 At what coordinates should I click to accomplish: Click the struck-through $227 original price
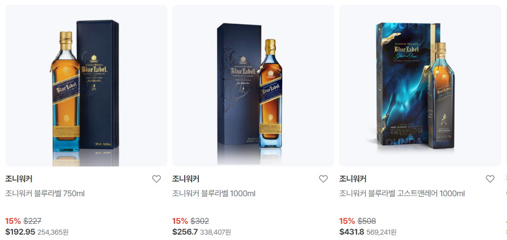(x=32, y=221)
